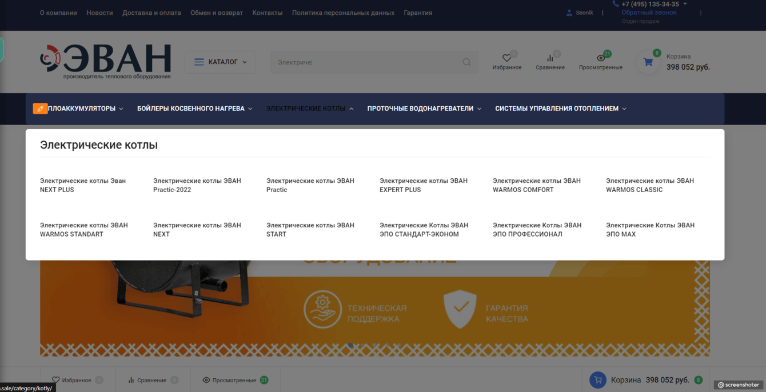
Task: Click the Обратный звонок link
Action: point(649,13)
